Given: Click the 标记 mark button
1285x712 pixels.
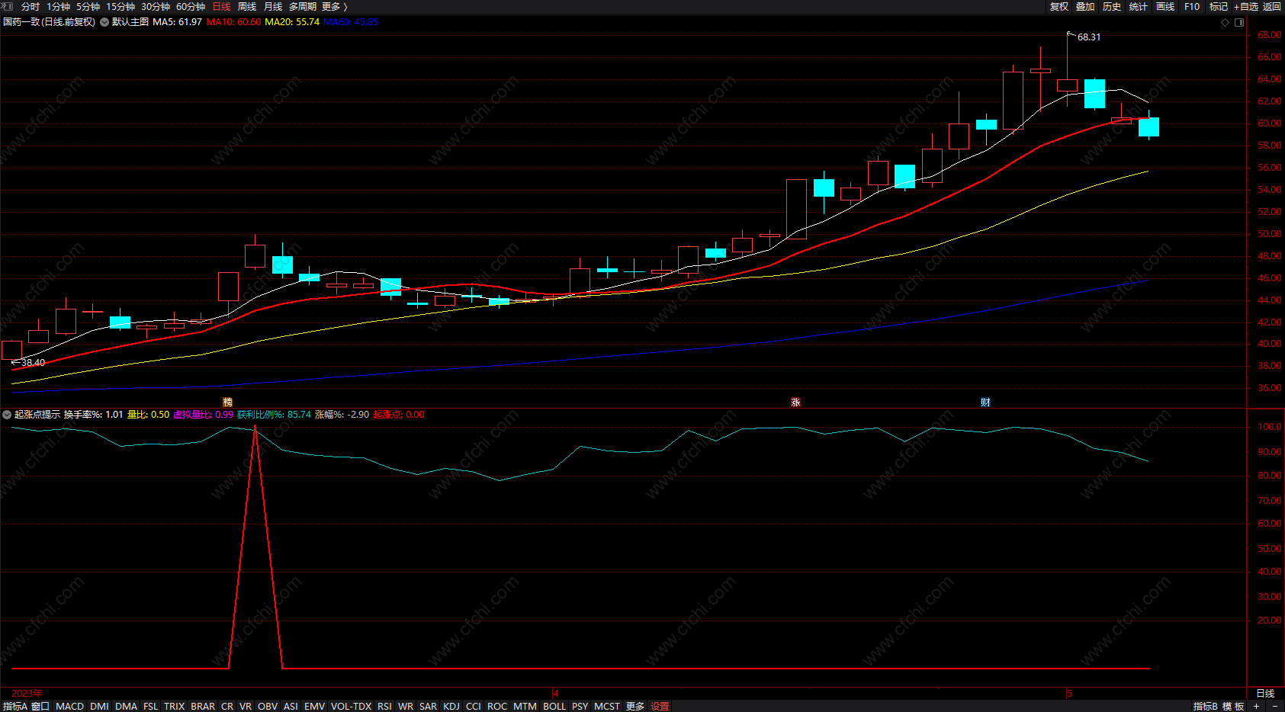Looking at the screenshot, I should point(1219,6).
